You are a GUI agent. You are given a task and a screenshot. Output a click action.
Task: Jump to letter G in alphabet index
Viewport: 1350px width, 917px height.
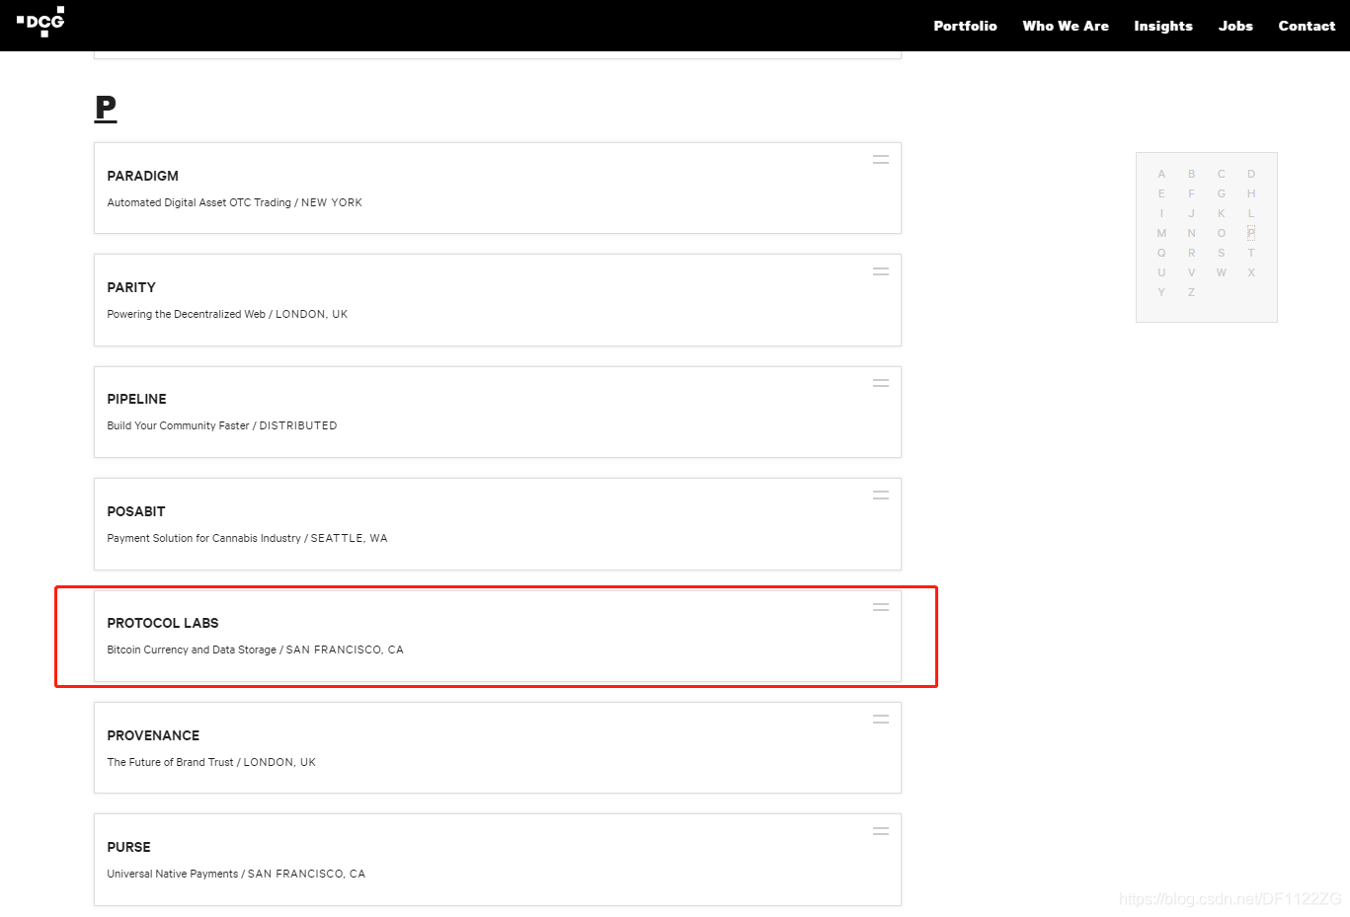1221,193
